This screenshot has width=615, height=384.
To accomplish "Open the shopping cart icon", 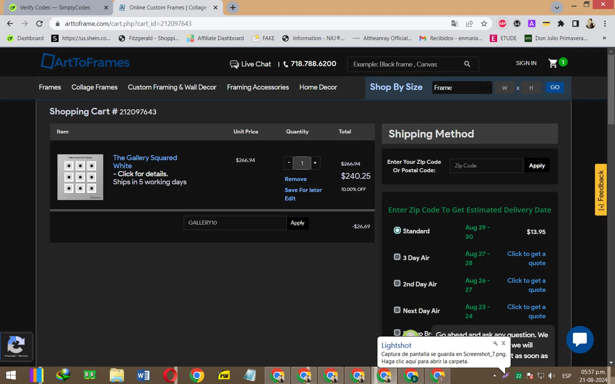I will coord(553,63).
